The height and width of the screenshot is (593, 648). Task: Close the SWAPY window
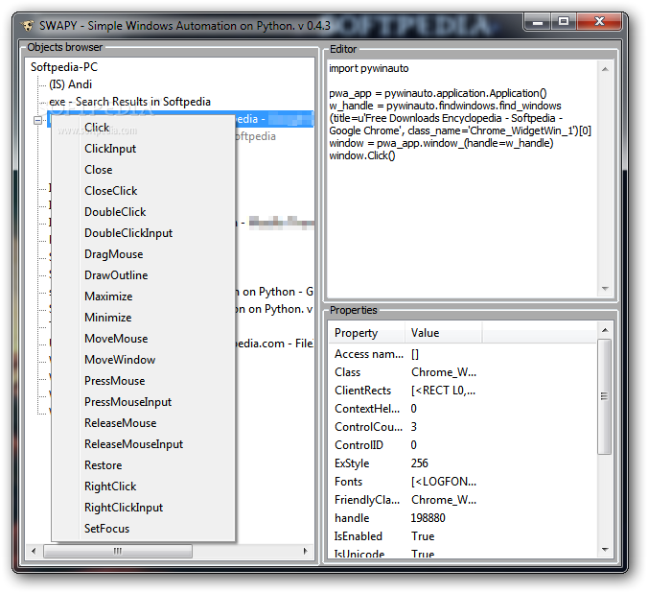(599, 21)
